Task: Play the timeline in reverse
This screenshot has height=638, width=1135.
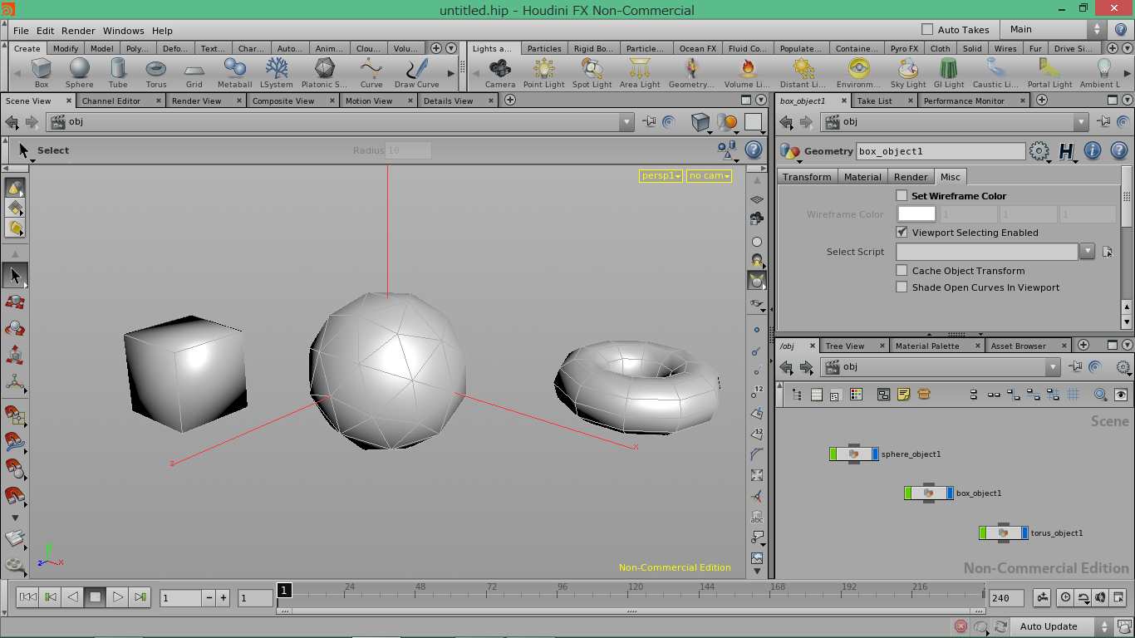Action: pyautogui.click(x=73, y=596)
